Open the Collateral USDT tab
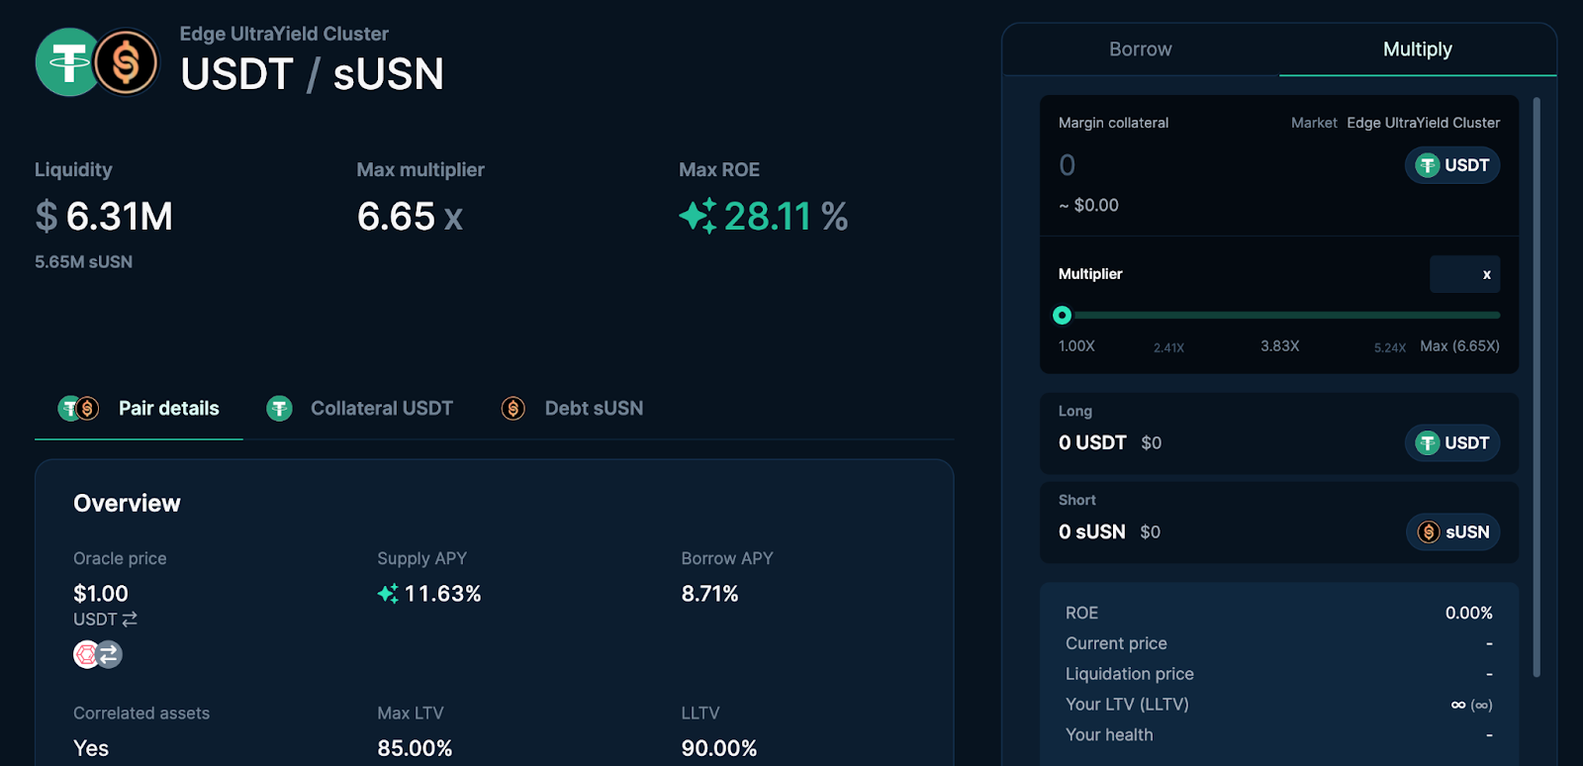This screenshot has width=1583, height=766. pyautogui.click(x=360, y=408)
